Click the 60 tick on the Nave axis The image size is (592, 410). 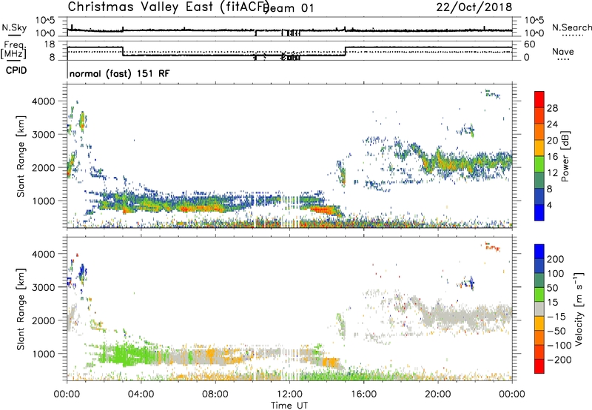tap(530, 44)
